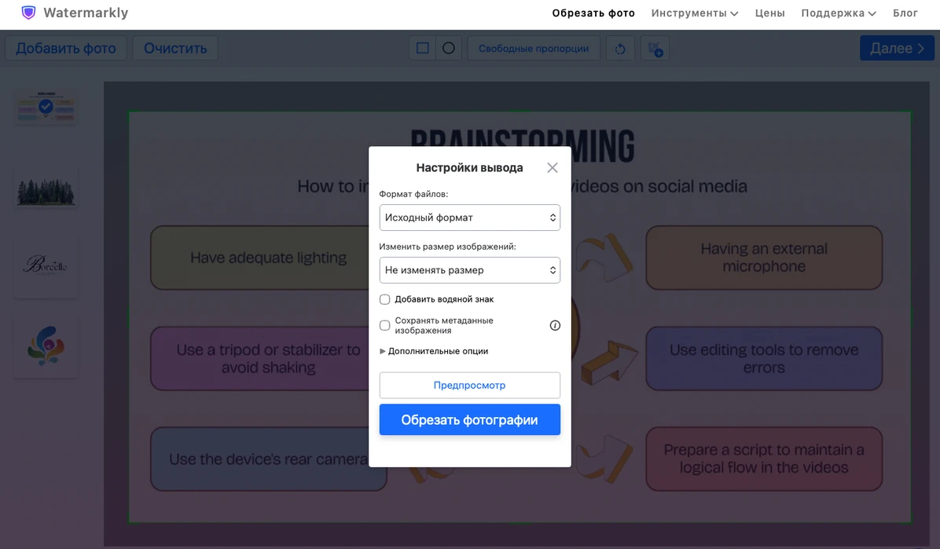Open the Цены page link
This screenshot has height=549, width=940.
[x=769, y=13]
